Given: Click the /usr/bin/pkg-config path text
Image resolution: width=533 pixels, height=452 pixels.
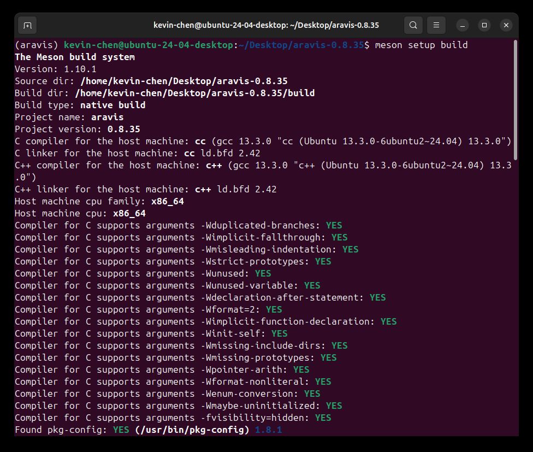Looking at the screenshot, I should (x=192, y=430).
